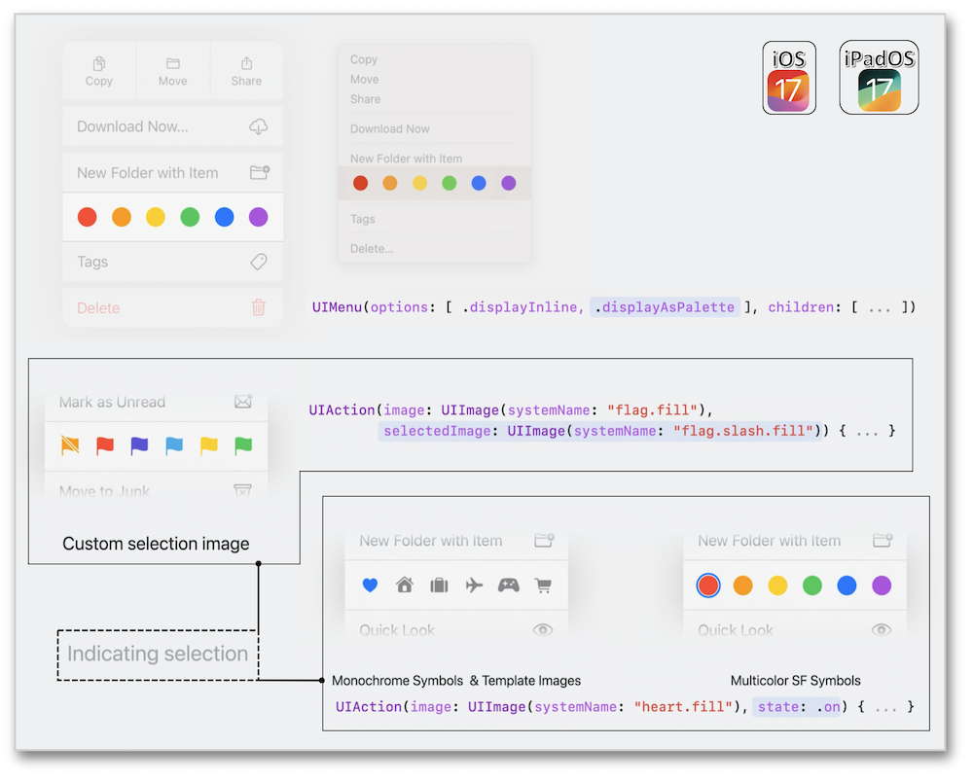The width and height of the screenshot is (973, 781).
Task: Pick the blue dot in the compact gray menu
Action: pyautogui.click(x=479, y=183)
